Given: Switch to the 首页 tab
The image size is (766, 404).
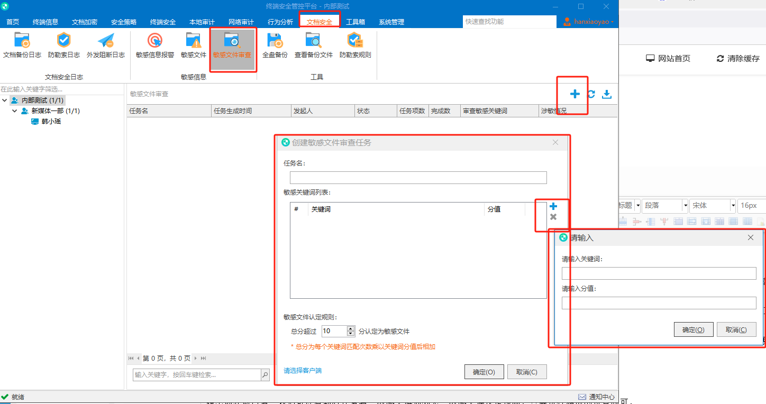Looking at the screenshot, I should click(x=13, y=22).
